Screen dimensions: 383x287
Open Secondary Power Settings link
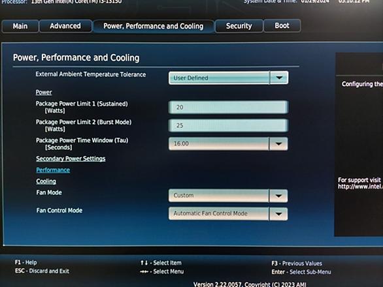click(x=71, y=159)
